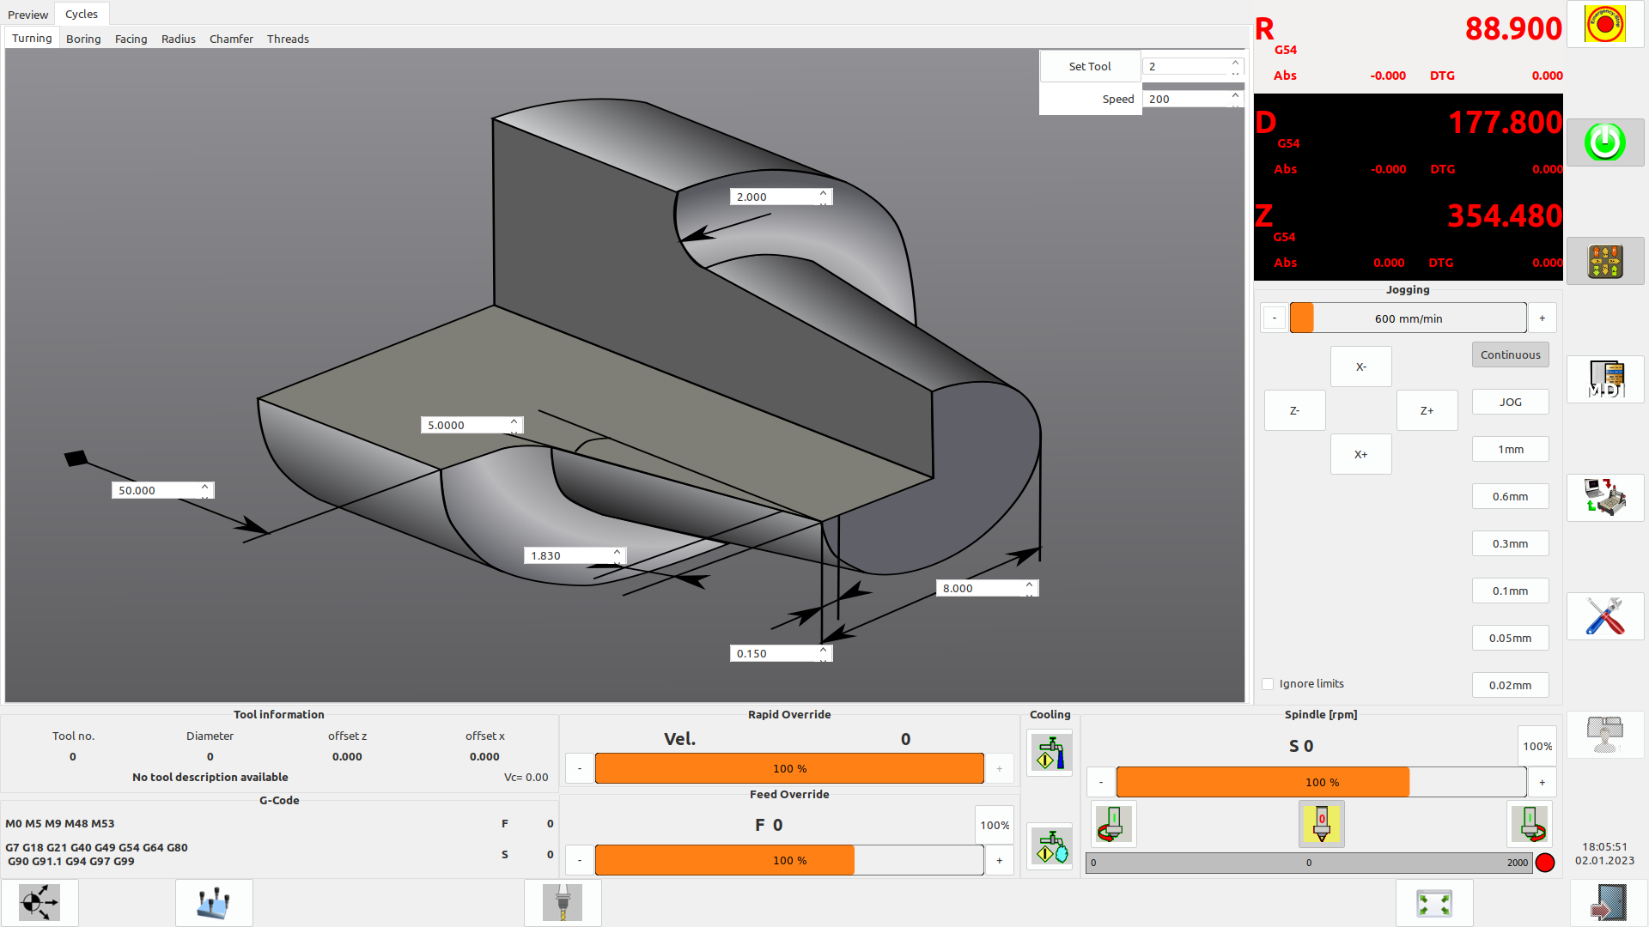Select 0.02mm jog increment
Viewport: 1649px width, 927px height.
1510,685
